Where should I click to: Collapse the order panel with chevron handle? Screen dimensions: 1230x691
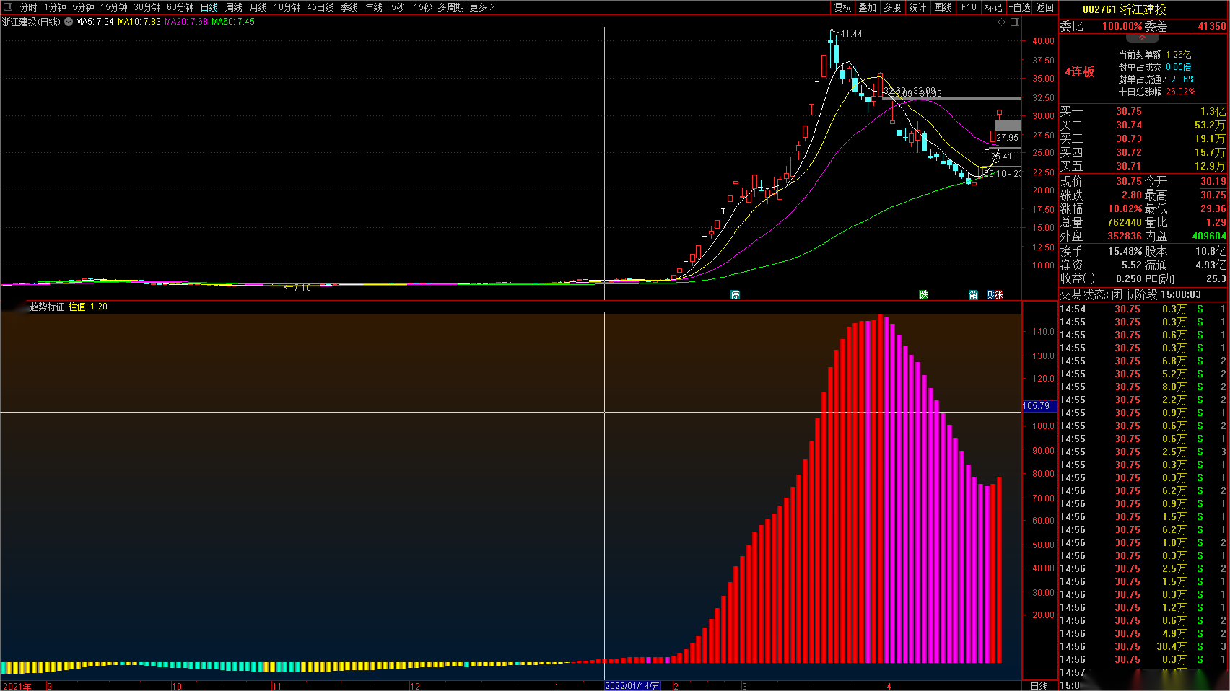coord(1143,38)
